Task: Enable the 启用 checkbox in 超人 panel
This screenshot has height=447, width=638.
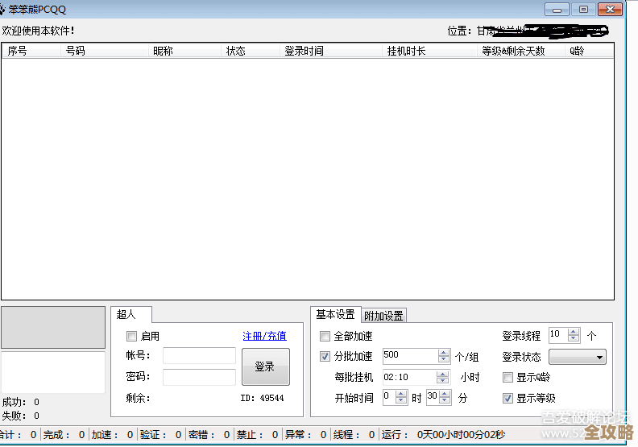Action: (x=131, y=336)
